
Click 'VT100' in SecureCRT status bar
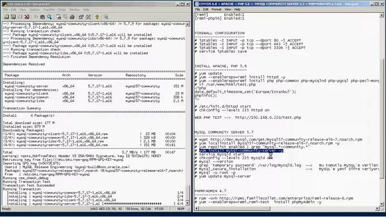pyautogui.click(x=159, y=209)
